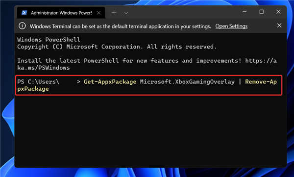This screenshot has width=294, height=177.
Task: Click the info icon in notification bar
Action: point(22,26)
